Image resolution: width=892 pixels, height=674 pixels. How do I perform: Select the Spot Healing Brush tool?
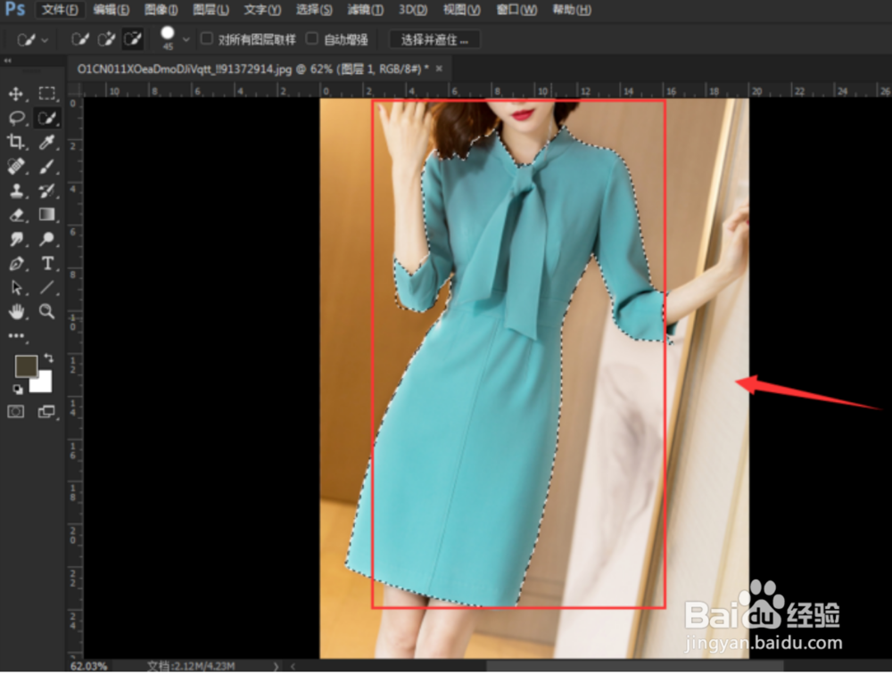click(x=16, y=166)
